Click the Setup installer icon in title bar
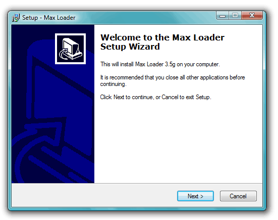Viewport: 278px width, 220px height. point(16,18)
